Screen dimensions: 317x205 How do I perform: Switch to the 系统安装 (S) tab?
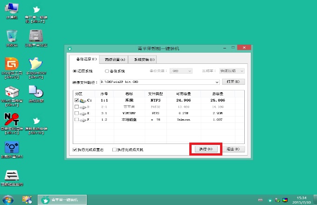(142, 60)
